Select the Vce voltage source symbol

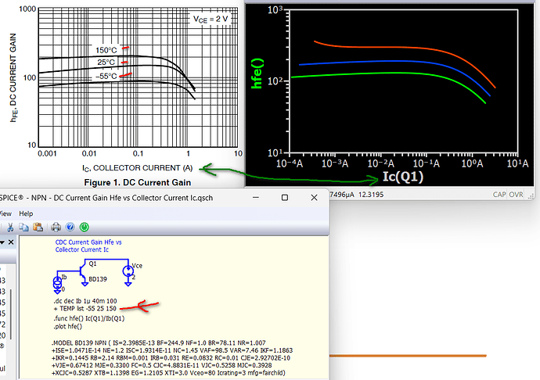tap(128, 271)
